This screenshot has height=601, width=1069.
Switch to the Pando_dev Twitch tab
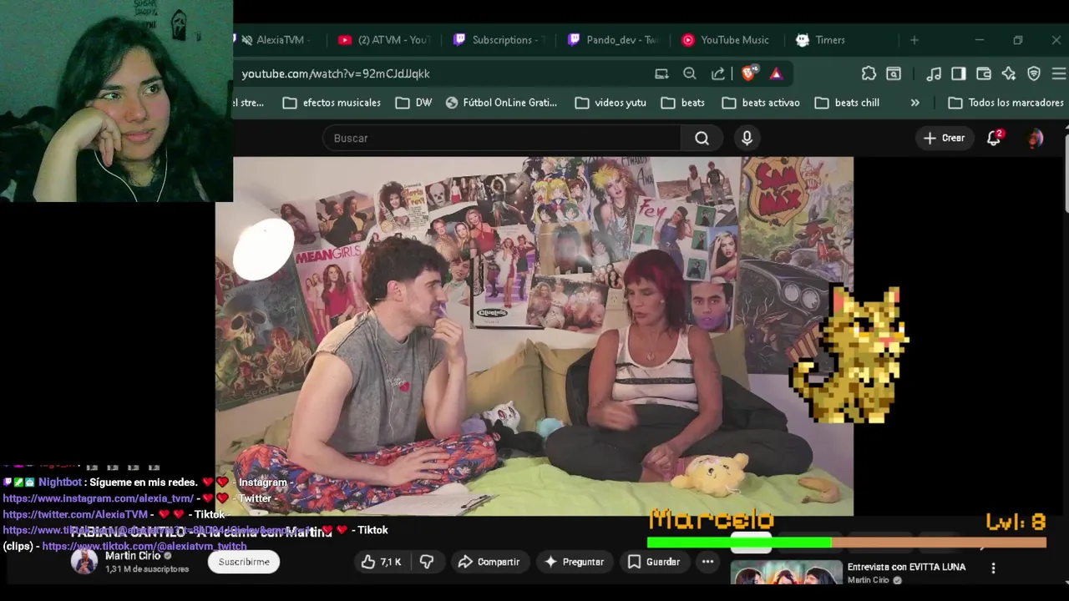click(x=614, y=40)
